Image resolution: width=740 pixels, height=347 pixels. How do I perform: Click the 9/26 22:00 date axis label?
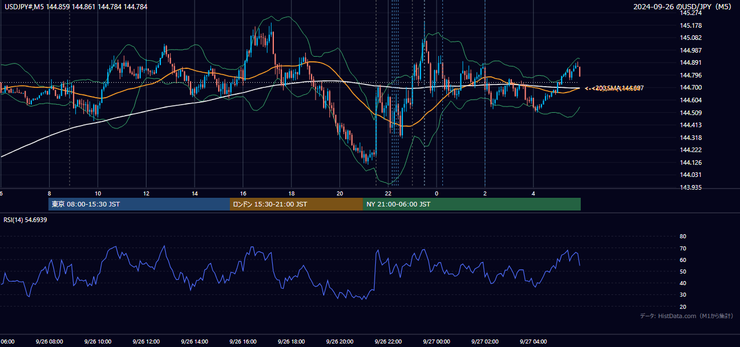[x=388, y=342]
